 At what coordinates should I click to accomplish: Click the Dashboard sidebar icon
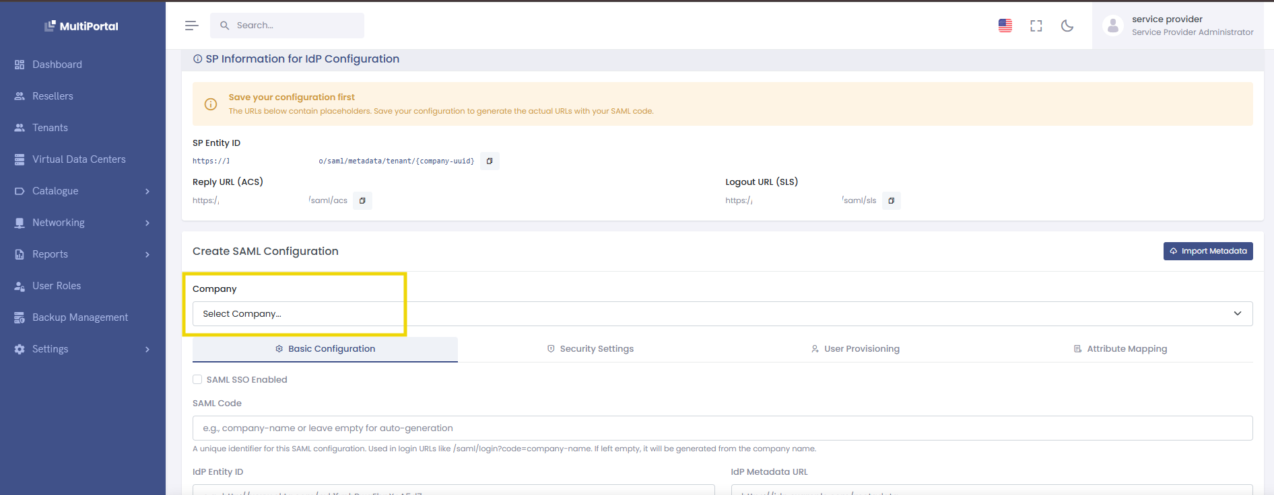click(20, 65)
